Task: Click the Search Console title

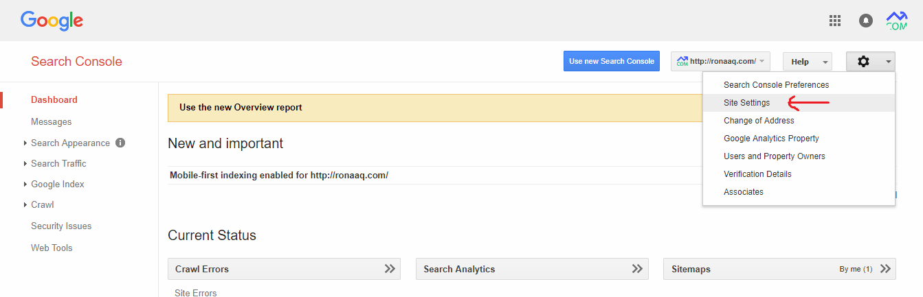Action: tap(76, 62)
